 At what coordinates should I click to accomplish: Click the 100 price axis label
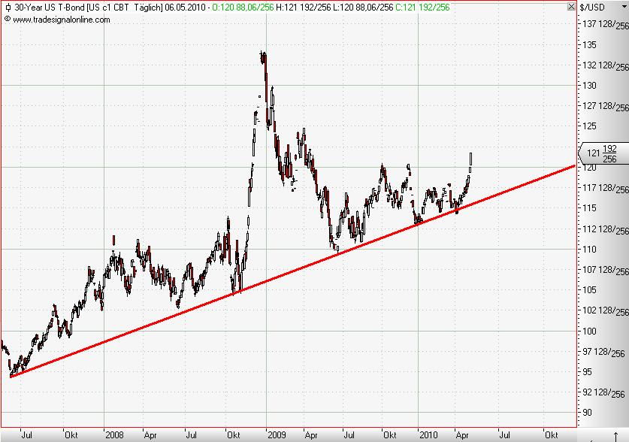click(x=589, y=331)
